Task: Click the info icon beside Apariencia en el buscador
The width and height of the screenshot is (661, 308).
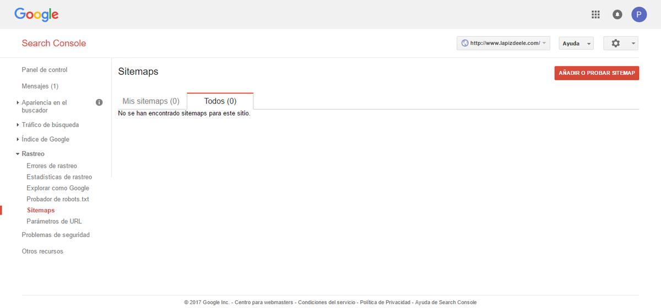Action: click(x=99, y=102)
